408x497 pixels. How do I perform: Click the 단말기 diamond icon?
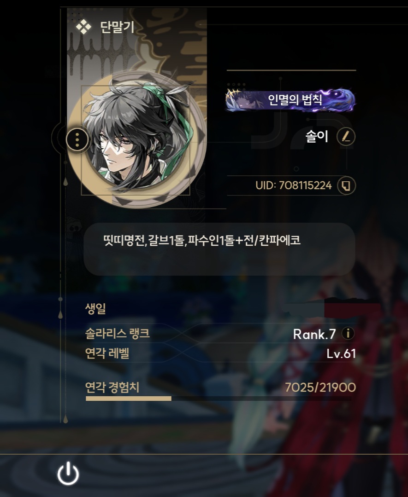[x=83, y=27]
